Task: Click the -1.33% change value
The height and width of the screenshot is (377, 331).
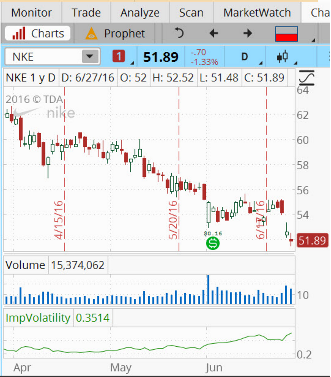Action: (204, 62)
